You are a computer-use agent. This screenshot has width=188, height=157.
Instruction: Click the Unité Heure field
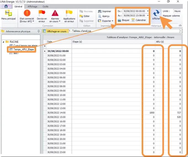pos(177,11)
